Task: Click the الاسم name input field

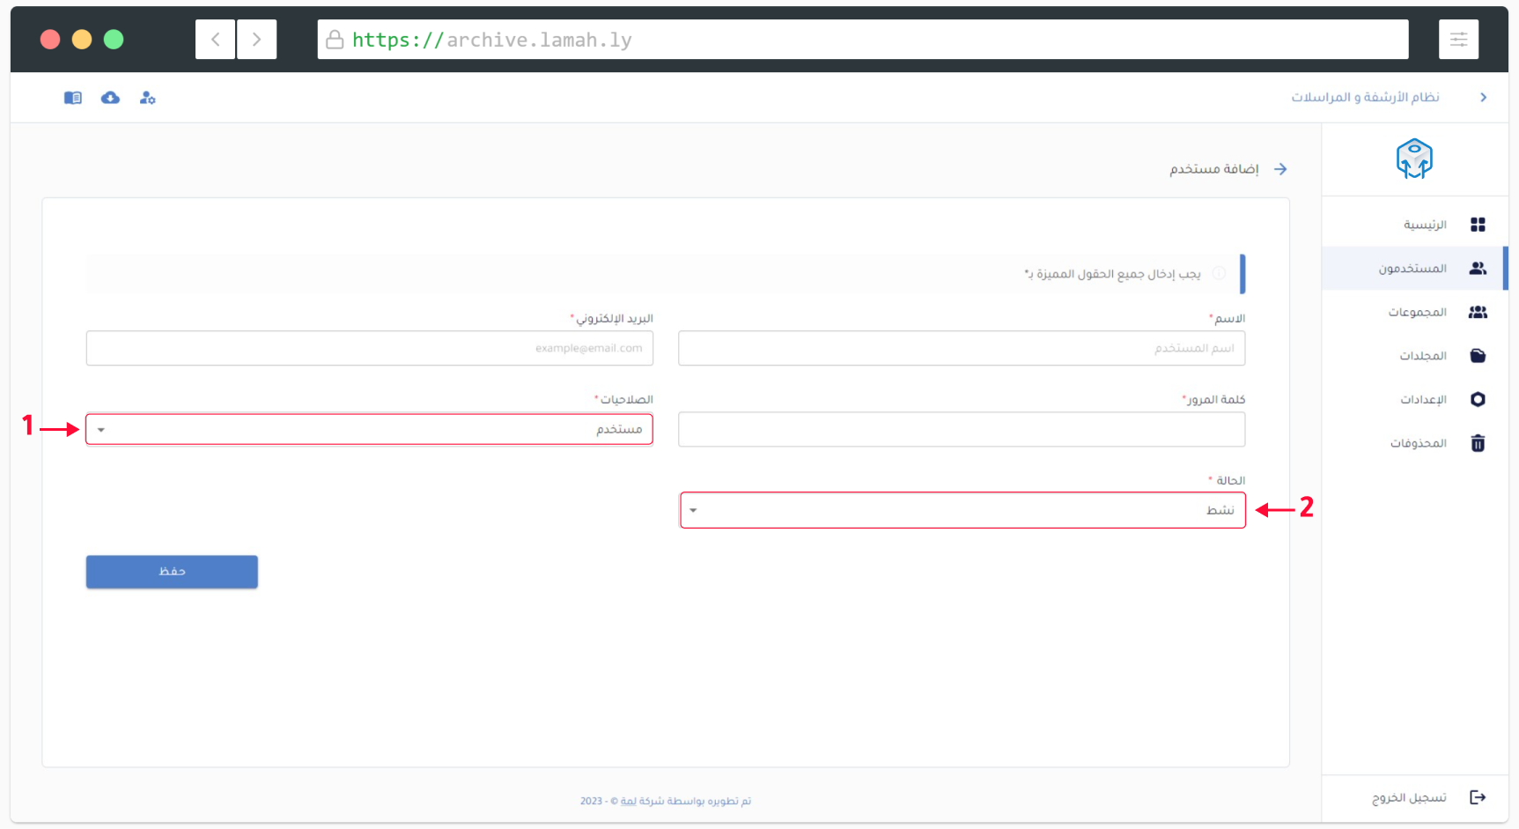Action: coord(962,348)
